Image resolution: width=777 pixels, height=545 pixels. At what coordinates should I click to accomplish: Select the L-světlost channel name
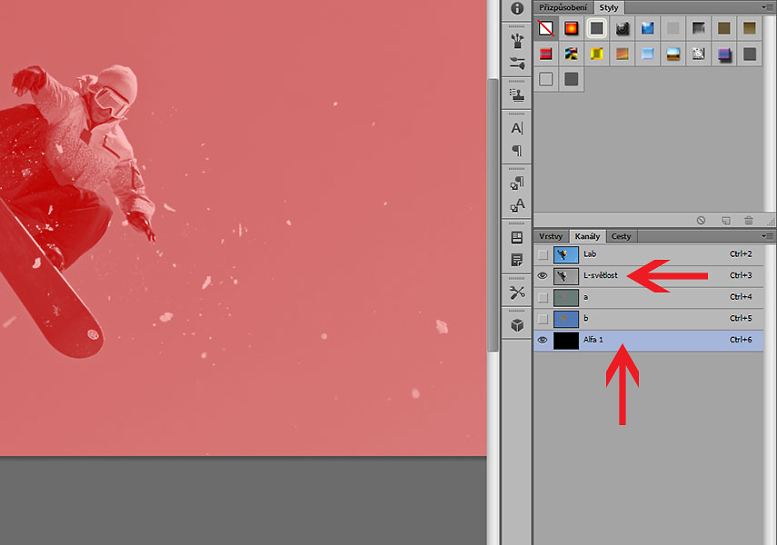pos(600,275)
